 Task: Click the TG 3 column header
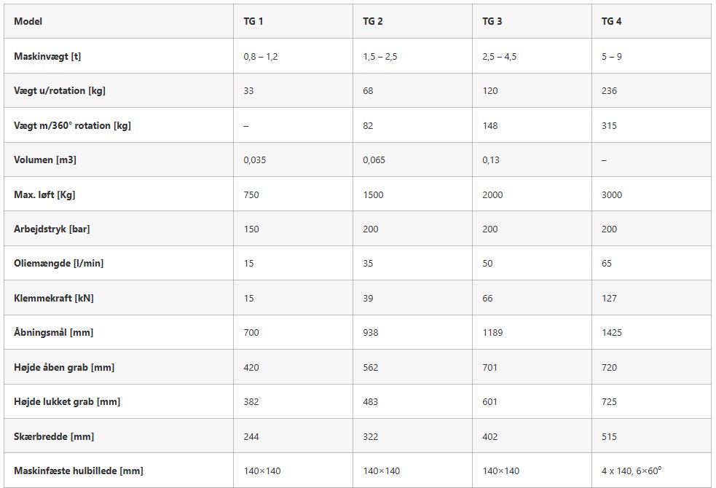pos(492,21)
